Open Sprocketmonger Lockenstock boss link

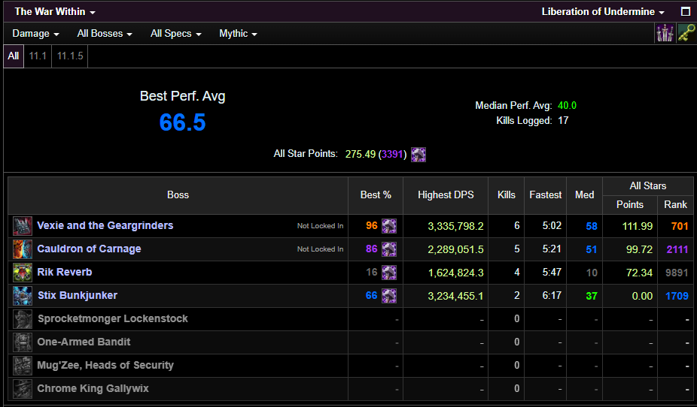point(112,319)
